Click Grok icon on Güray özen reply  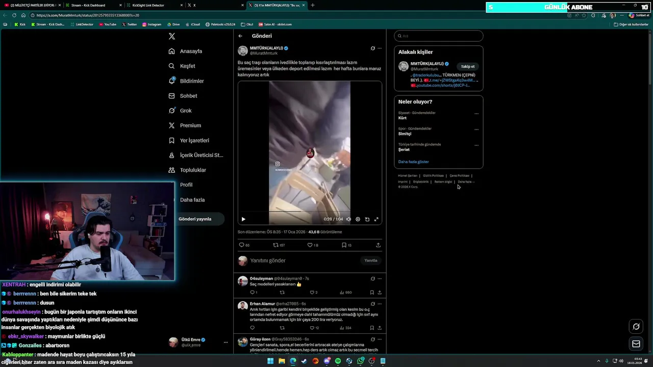click(x=372, y=339)
